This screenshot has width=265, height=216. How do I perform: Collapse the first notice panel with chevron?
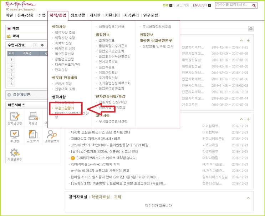[241, 40]
